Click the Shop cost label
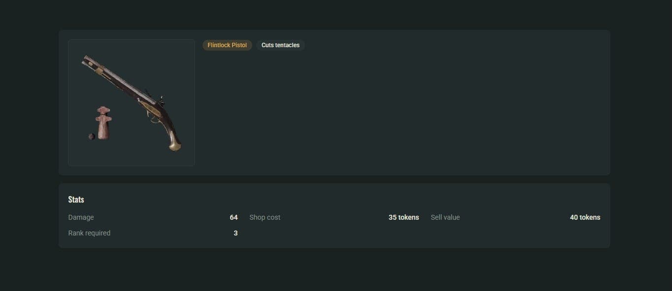This screenshot has height=291, width=672. [x=265, y=217]
